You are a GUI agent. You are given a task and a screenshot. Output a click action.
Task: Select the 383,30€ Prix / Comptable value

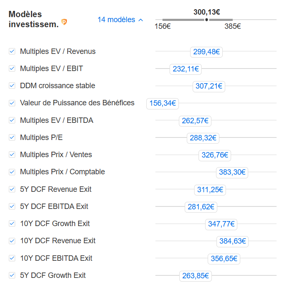point(232,172)
